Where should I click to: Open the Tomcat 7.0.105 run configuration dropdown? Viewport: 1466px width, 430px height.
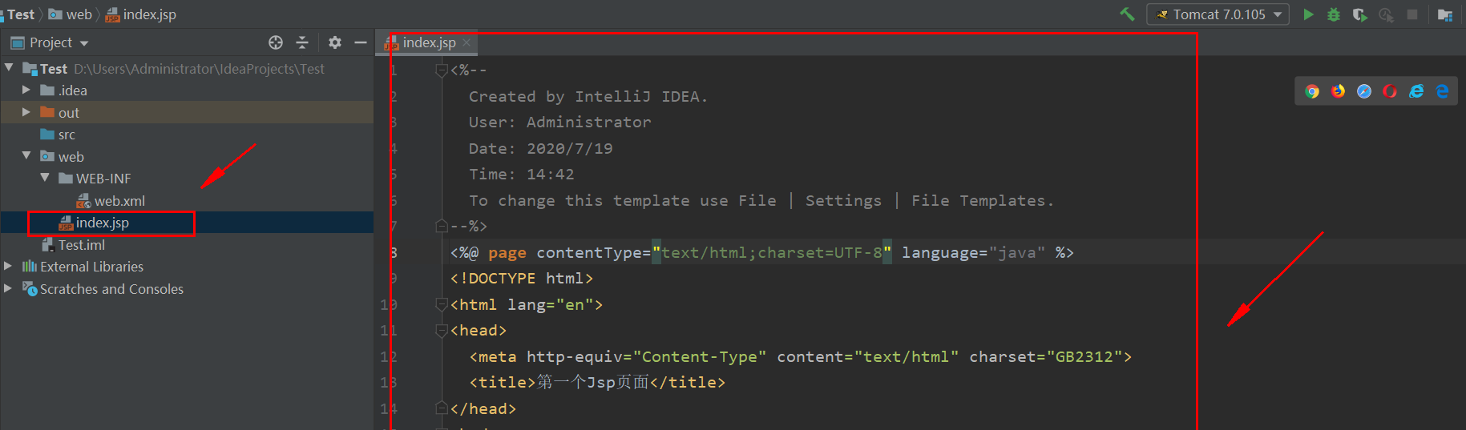click(x=1218, y=14)
